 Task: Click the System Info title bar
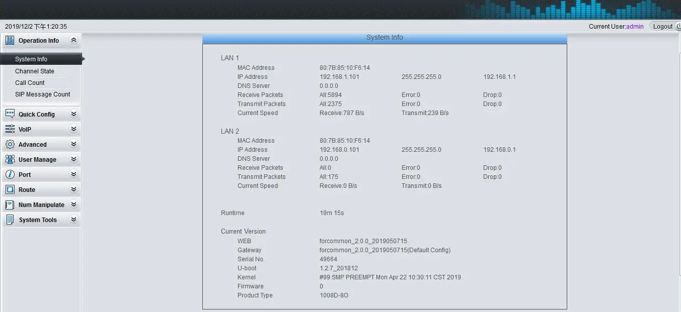[x=384, y=37]
